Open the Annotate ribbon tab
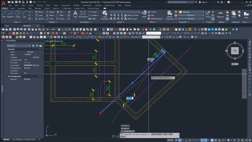This screenshot has height=142, width=252. tap(21, 8)
